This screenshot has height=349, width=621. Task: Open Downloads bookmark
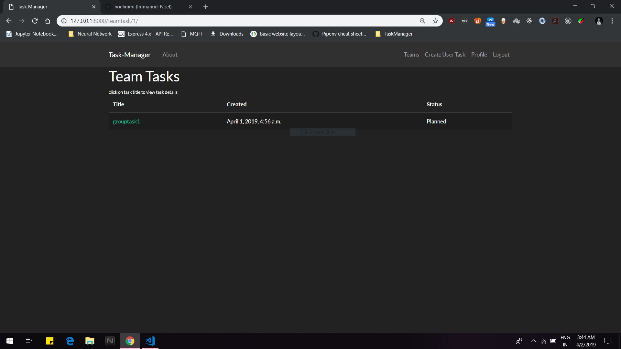pyautogui.click(x=227, y=34)
